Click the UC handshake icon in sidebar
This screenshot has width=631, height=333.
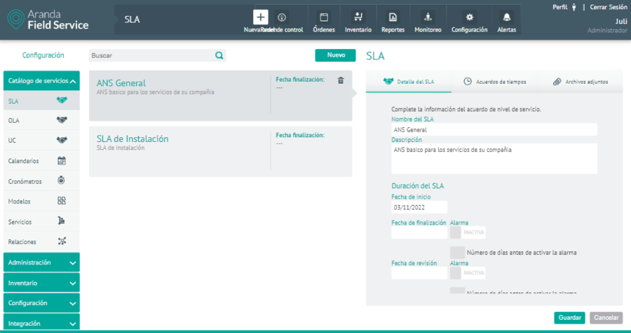tap(62, 140)
